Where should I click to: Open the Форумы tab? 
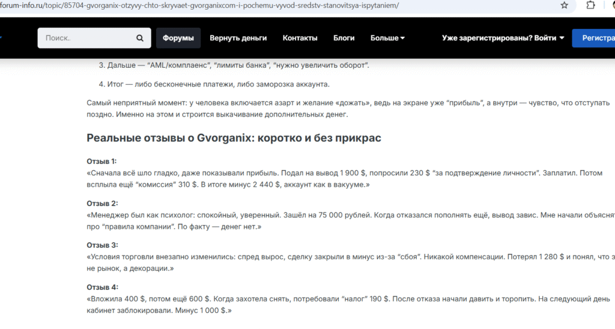click(x=178, y=38)
